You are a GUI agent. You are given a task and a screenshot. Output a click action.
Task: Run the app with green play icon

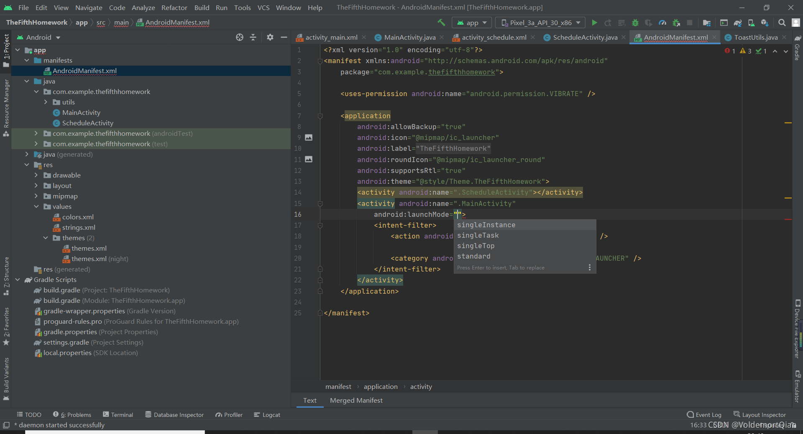tap(594, 23)
